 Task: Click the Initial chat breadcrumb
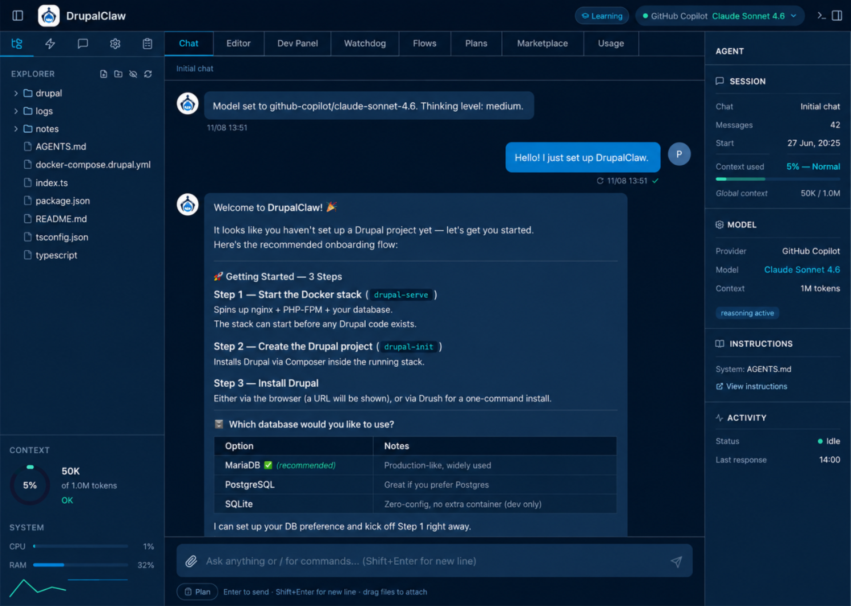click(x=195, y=69)
